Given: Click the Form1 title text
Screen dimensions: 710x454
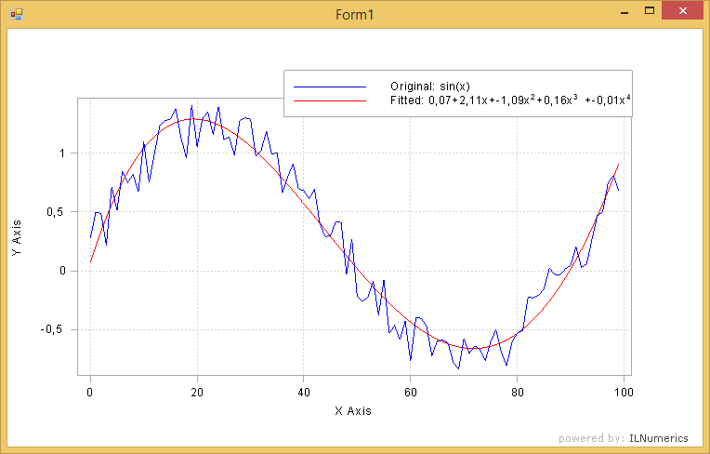Looking at the screenshot, I should point(355,15).
